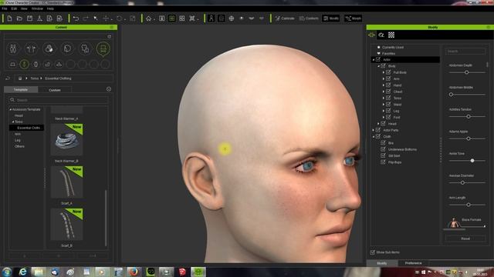Select the character silhouette toolbar icon

pyautogui.click(x=211, y=18)
